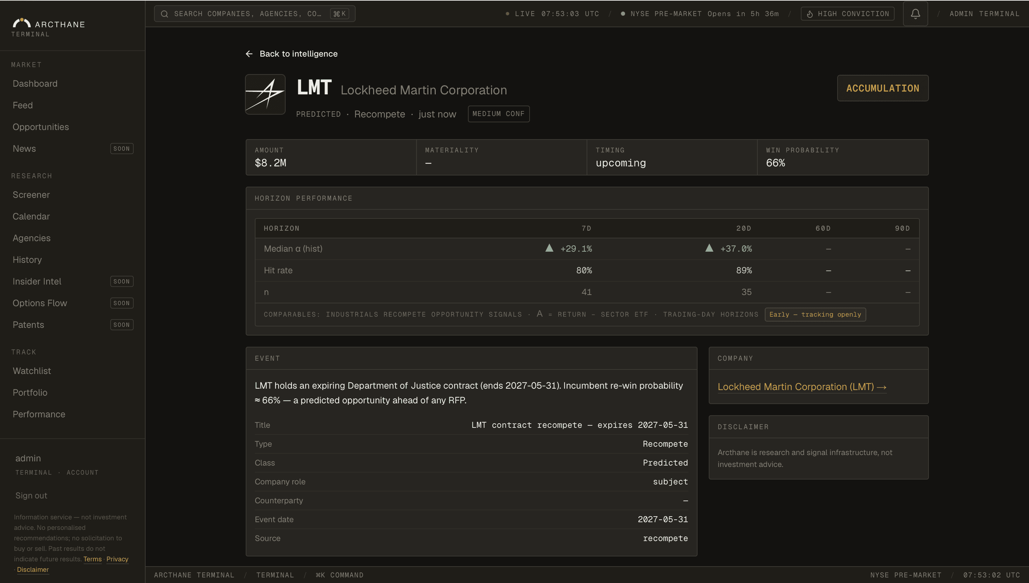Click the upcoming timing value
1029x583 pixels.
(x=621, y=163)
